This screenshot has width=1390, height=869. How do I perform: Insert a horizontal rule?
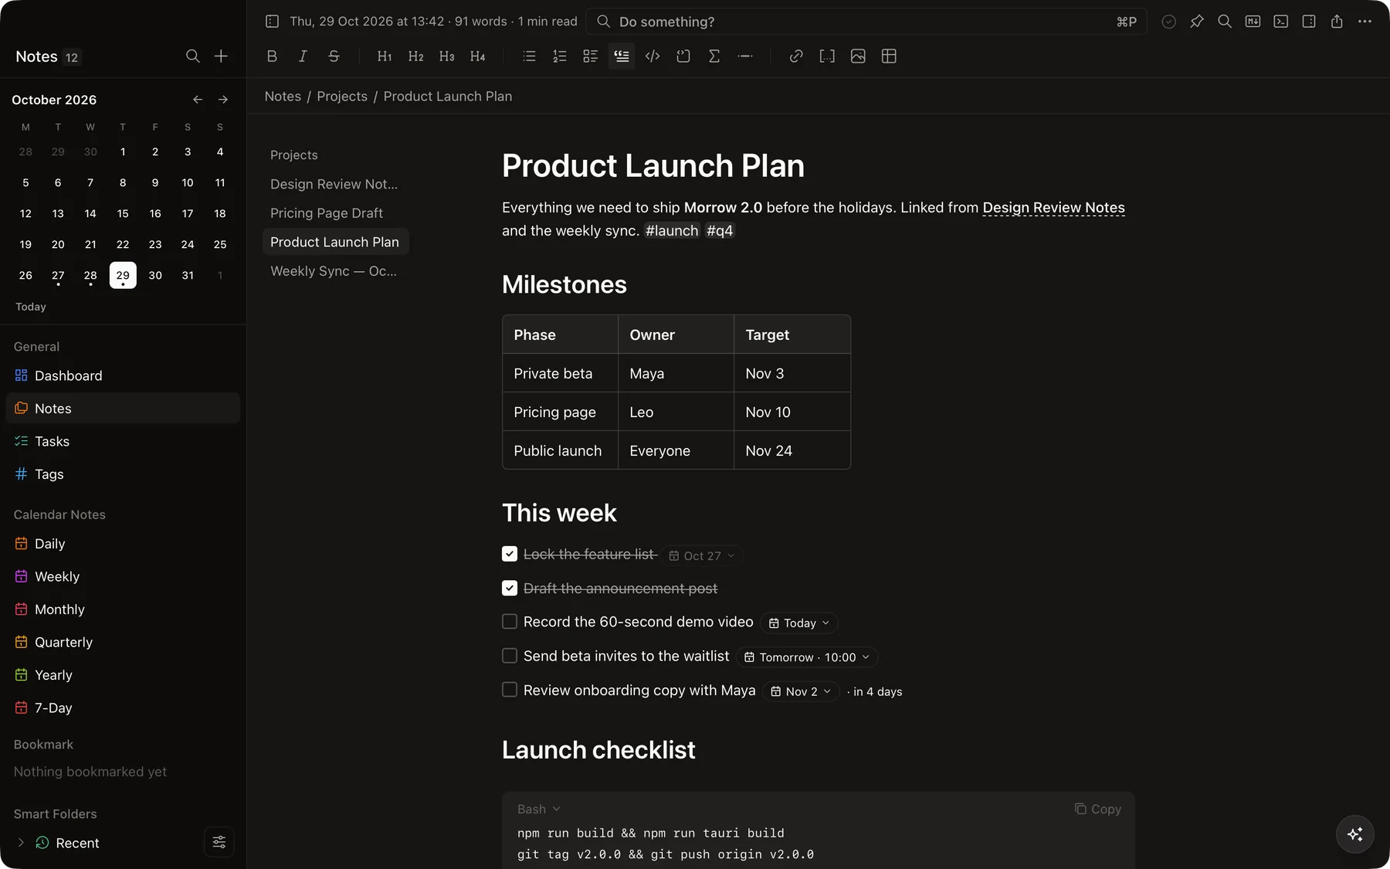pos(745,56)
